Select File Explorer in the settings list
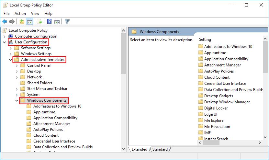 point(214,120)
